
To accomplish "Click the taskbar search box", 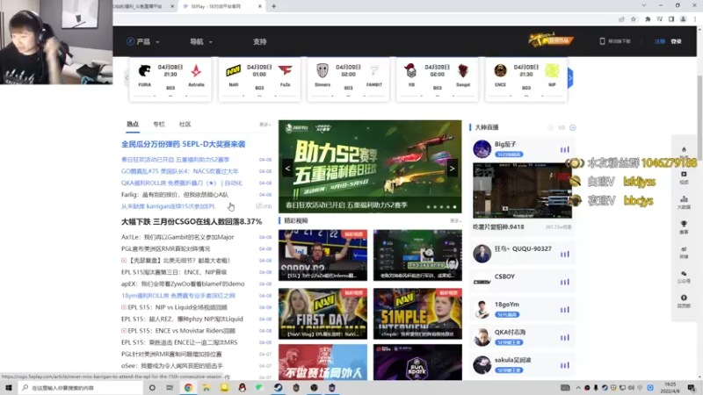I will coord(81,387).
